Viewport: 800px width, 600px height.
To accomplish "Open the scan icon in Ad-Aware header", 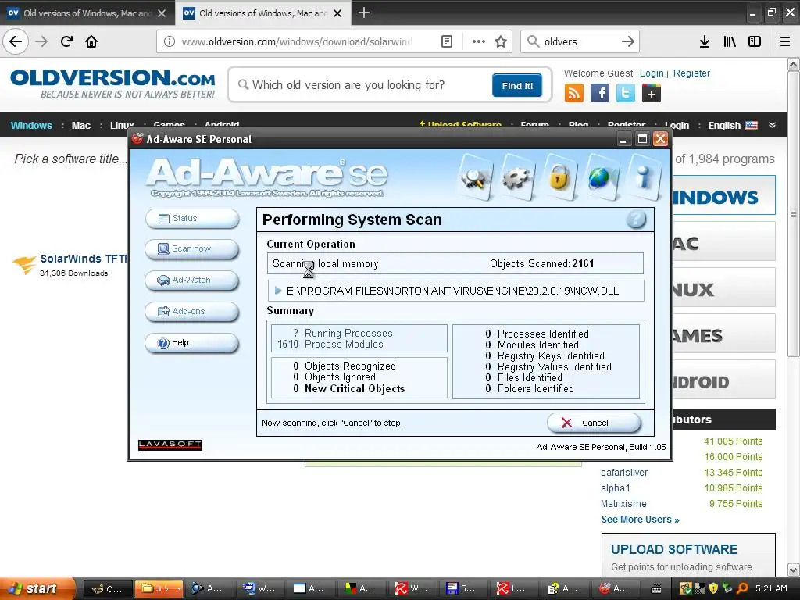I will click(476, 177).
